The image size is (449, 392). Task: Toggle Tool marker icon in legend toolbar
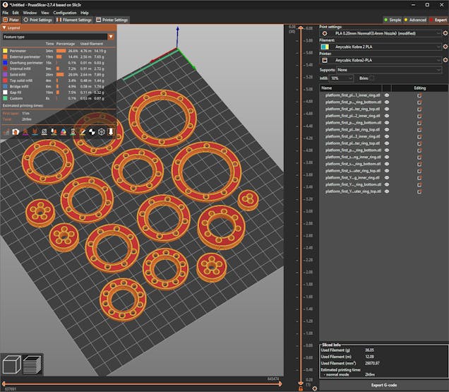(111, 131)
